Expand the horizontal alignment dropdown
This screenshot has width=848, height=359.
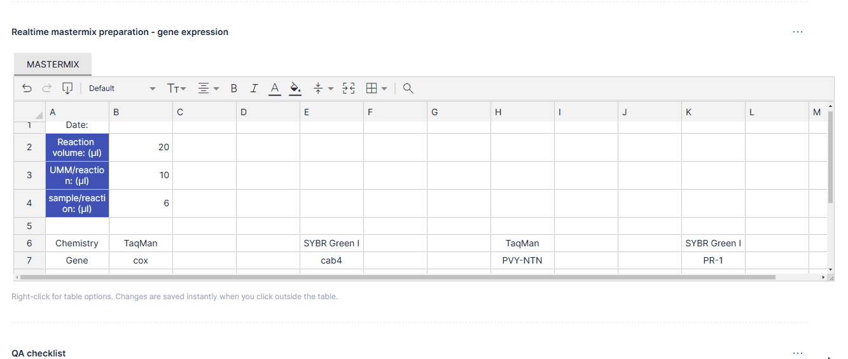[208, 88]
